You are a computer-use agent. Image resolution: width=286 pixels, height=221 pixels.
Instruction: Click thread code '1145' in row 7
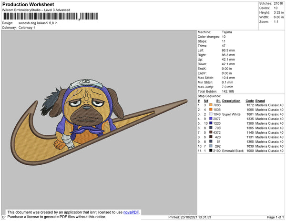pos(250,132)
